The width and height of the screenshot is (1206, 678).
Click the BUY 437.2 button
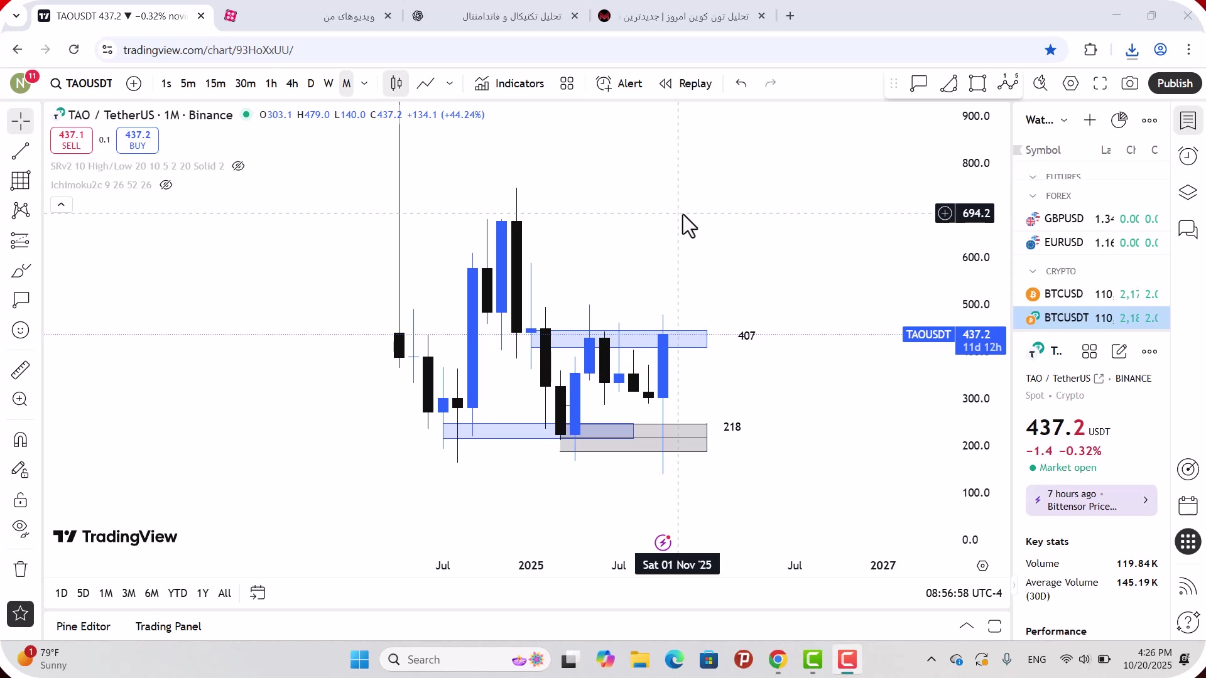138,140
